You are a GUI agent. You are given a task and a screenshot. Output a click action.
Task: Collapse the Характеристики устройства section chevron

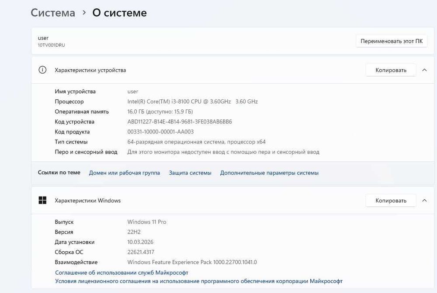[x=424, y=70]
